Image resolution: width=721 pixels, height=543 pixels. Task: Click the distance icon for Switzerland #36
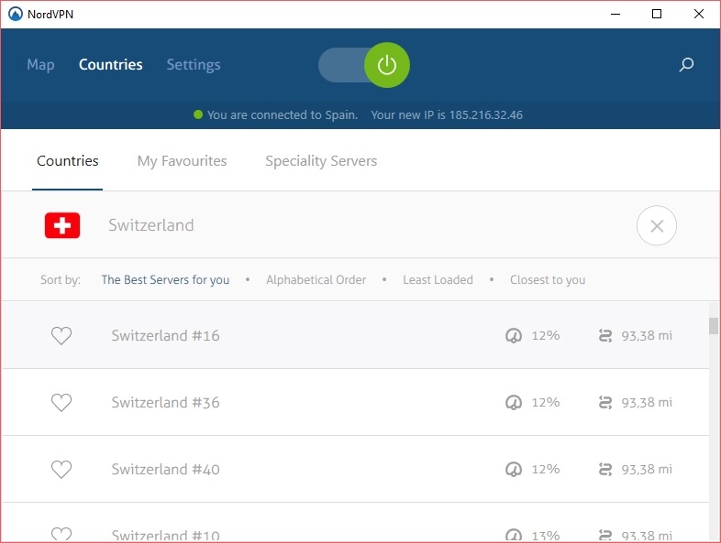[605, 403]
